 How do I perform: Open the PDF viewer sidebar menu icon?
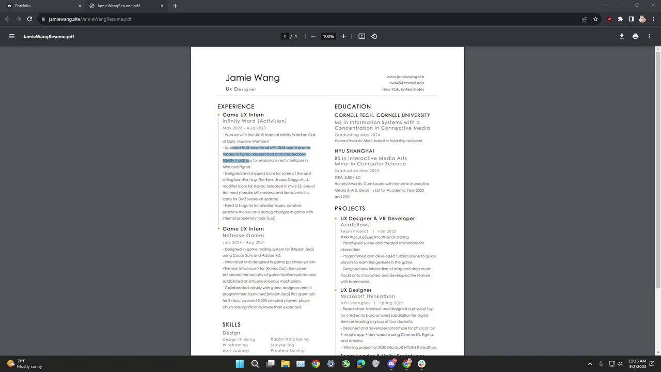coord(11,36)
